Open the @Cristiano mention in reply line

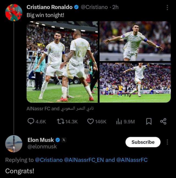point(49,160)
